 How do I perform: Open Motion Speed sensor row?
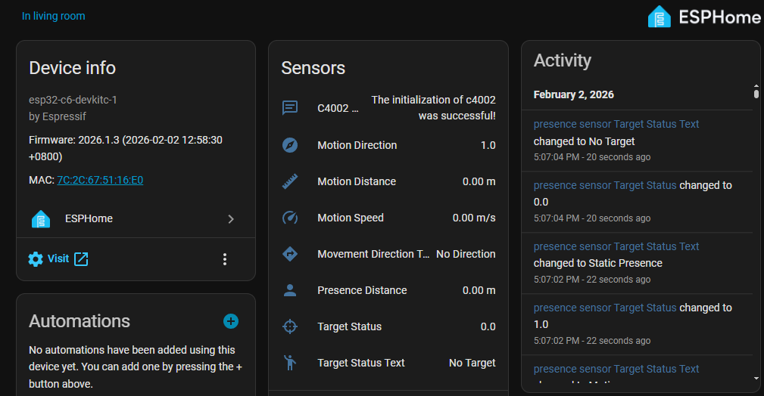point(388,218)
